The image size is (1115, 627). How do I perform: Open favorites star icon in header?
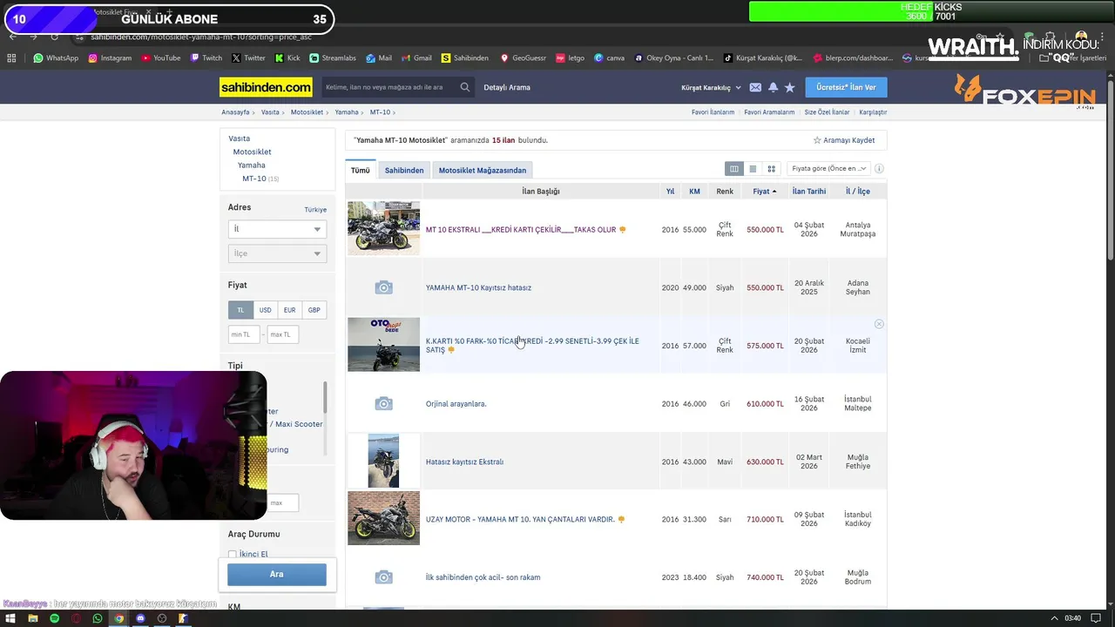(x=789, y=87)
